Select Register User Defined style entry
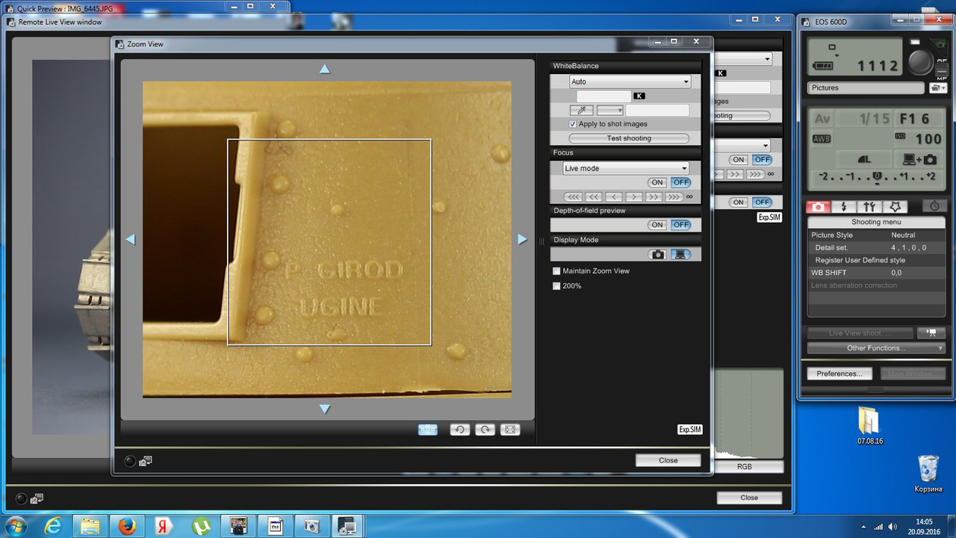956x538 pixels. tap(876, 260)
